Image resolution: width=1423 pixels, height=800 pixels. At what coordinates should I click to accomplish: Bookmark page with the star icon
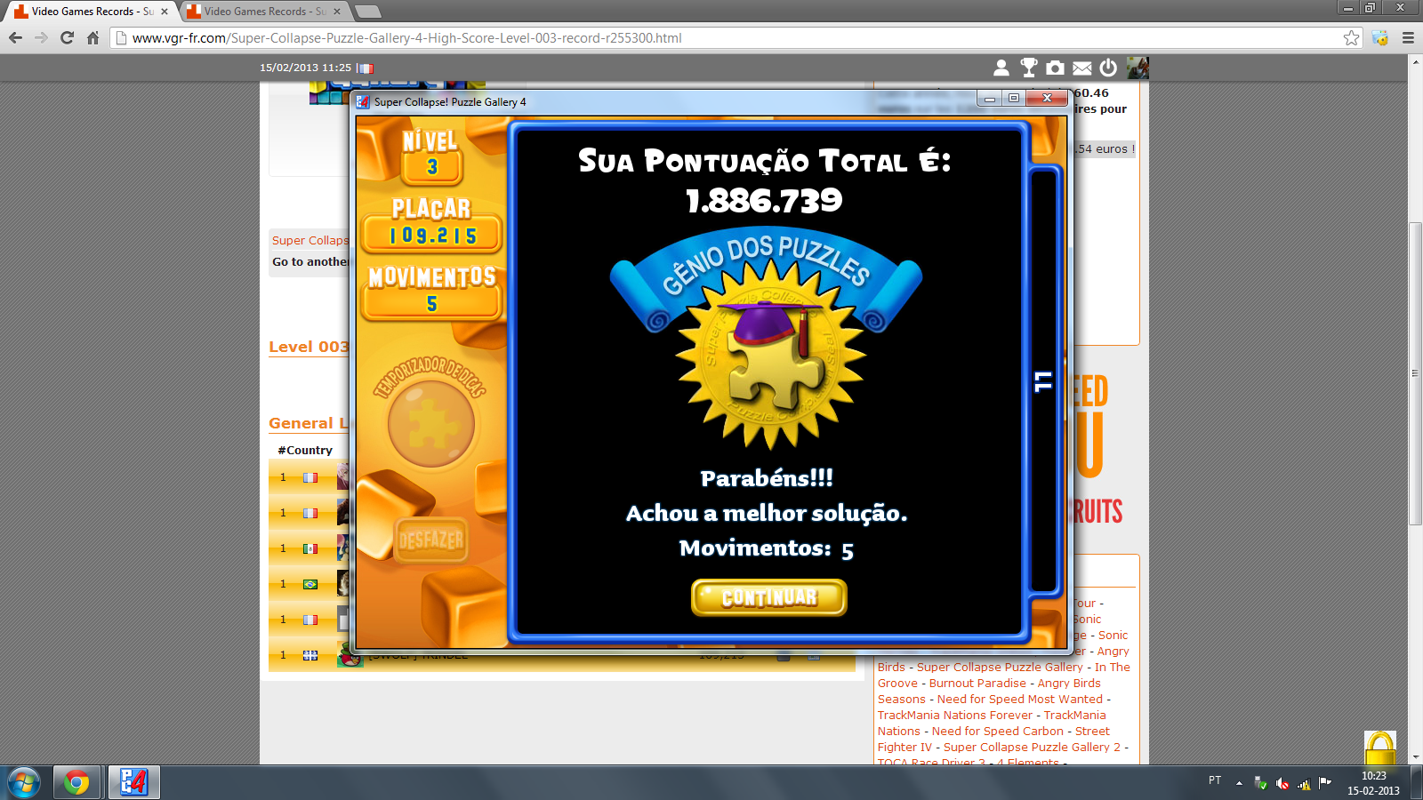[x=1351, y=37]
